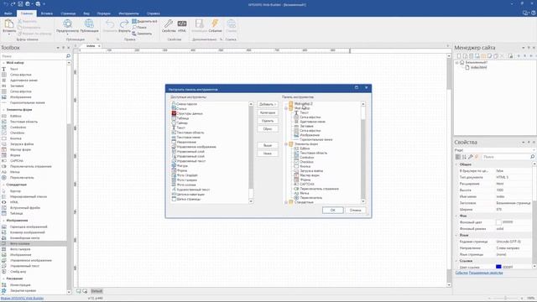Viewport: 537px width, 302px height.
Task: Switch to the Вставка ribbon tab
Action: (47, 13)
